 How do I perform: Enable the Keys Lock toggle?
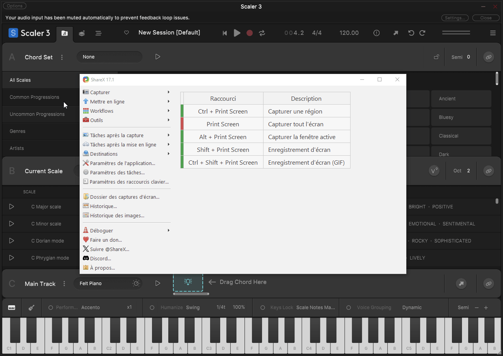click(263, 308)
